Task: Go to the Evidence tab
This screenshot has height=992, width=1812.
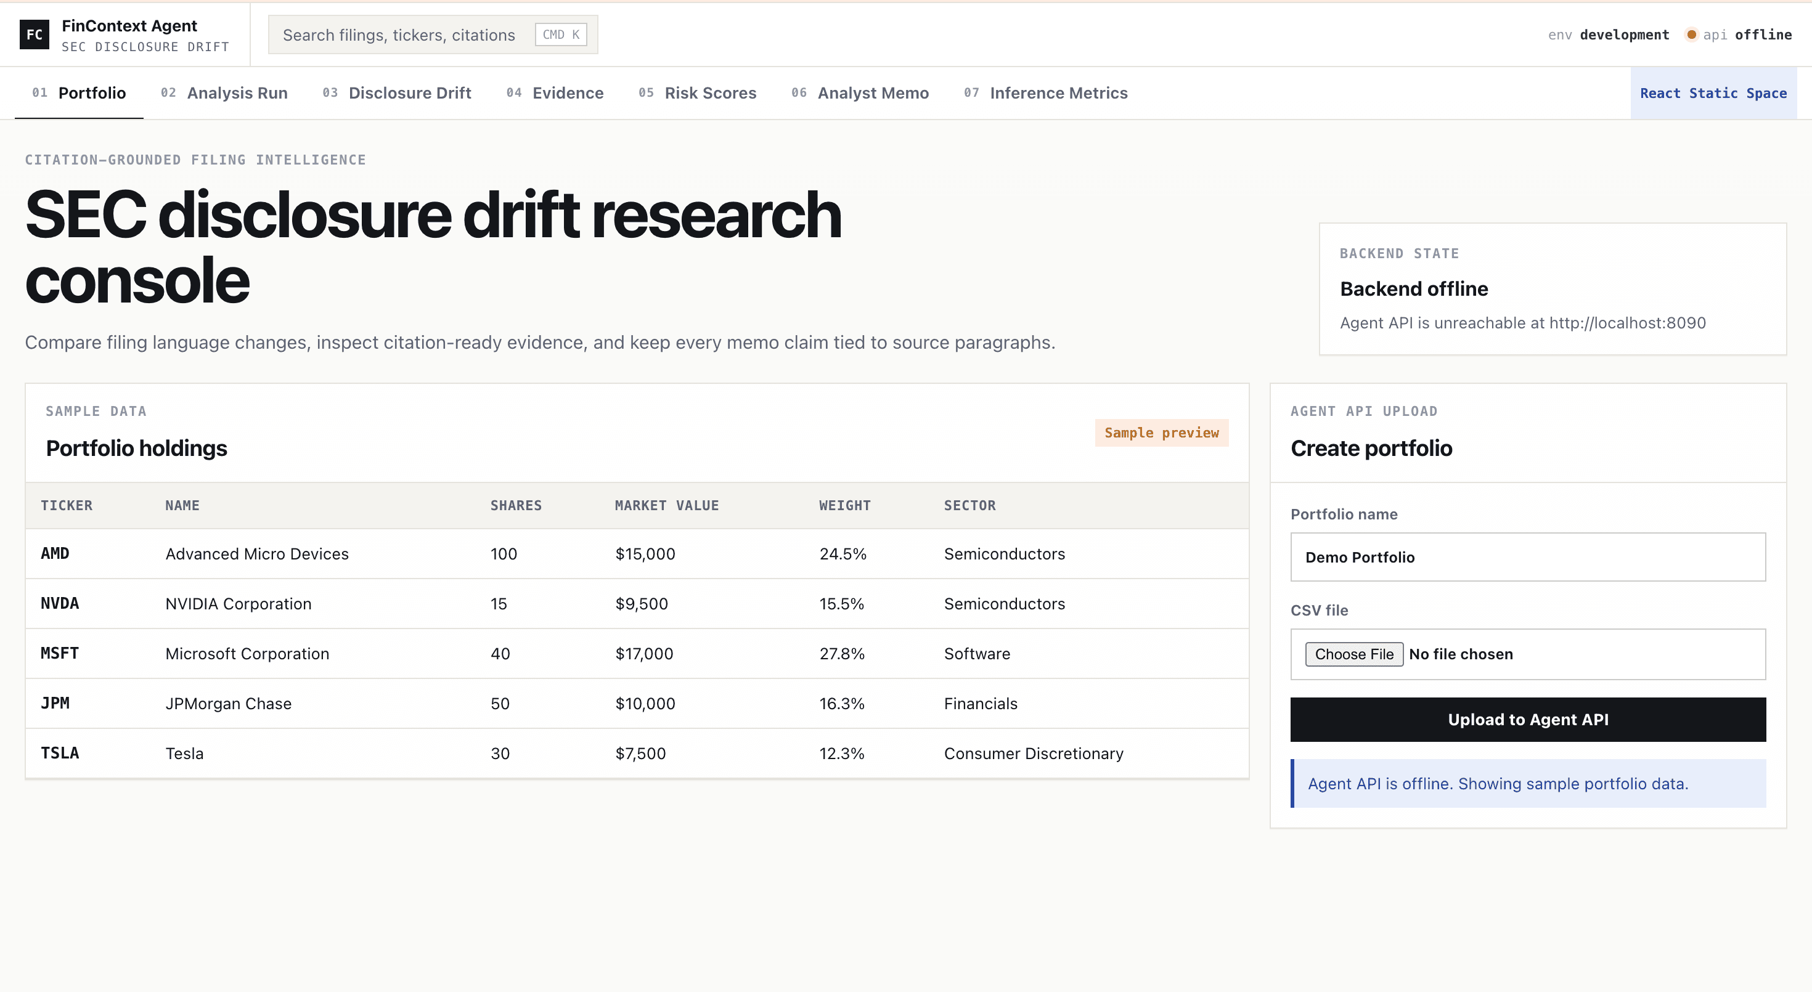Action: (x=554, y=93)
